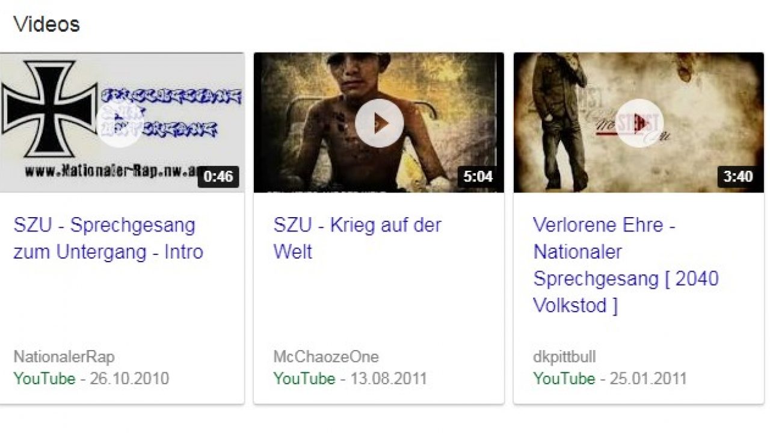Click play icon on Krieg auf der Welt video
The image size is (770, 433).
379,123
